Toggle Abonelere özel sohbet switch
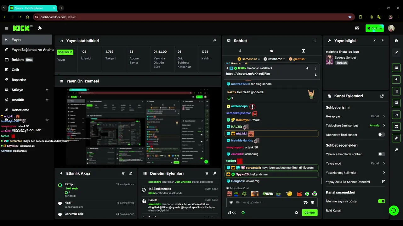 (x=381, y=135)
